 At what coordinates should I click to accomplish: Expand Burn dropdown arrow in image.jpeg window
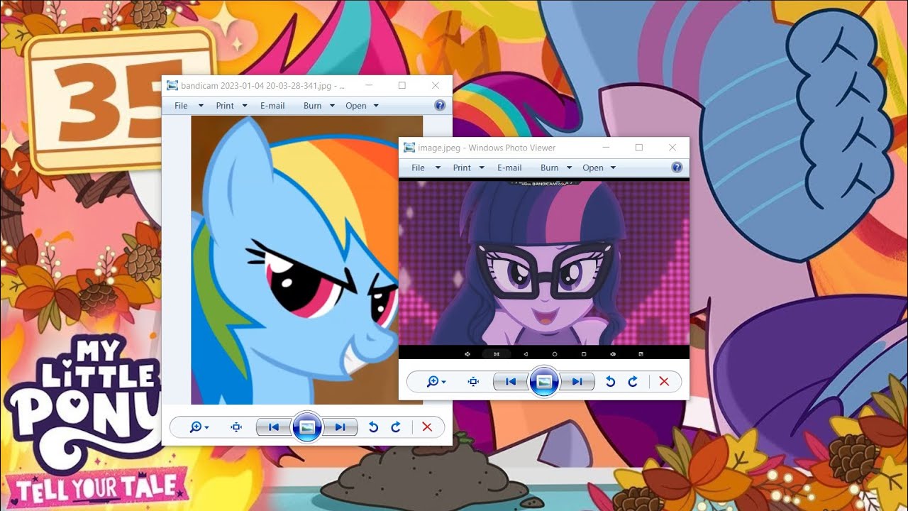pos(569,168)
